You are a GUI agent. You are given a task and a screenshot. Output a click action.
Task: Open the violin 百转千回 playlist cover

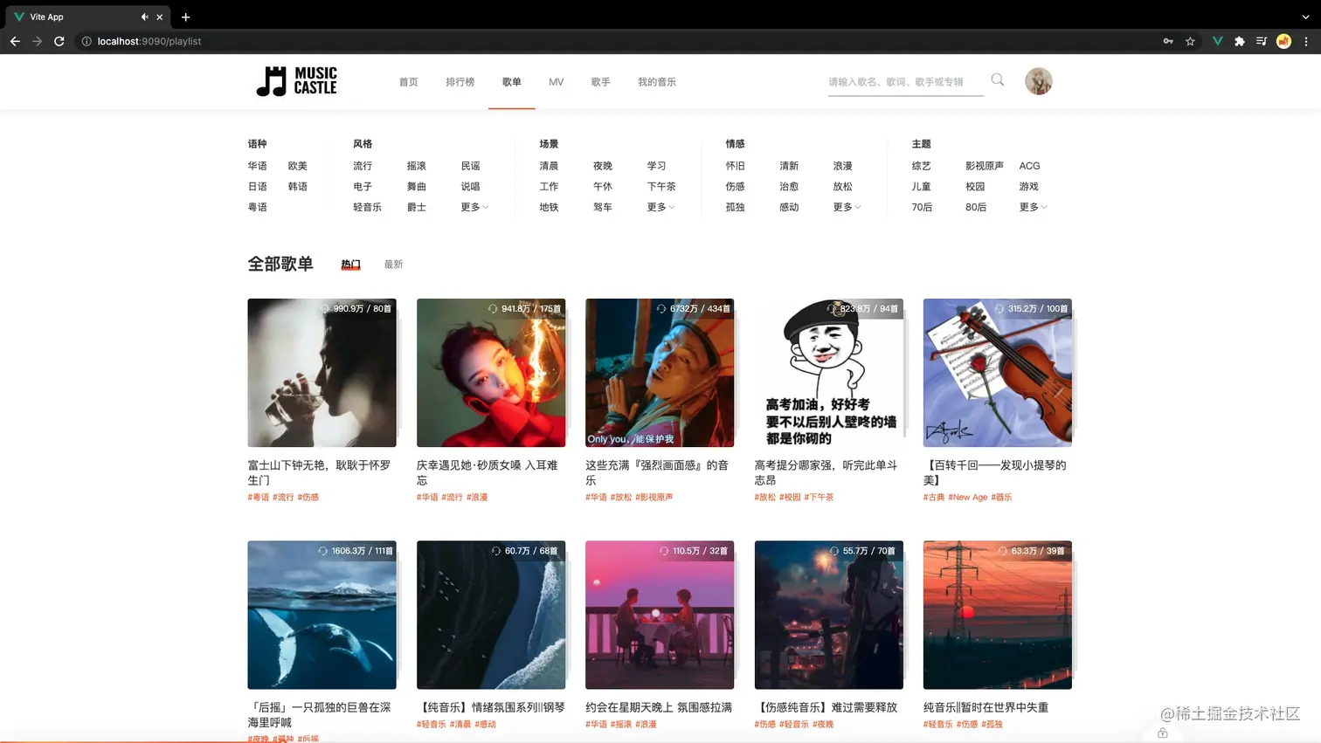(998, 373)
